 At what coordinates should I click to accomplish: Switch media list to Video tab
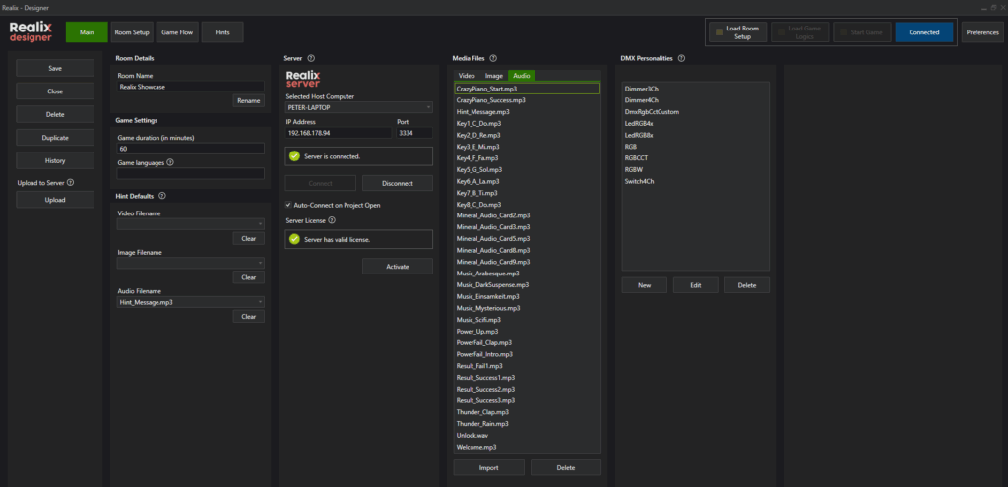click(x=467, y=75)
